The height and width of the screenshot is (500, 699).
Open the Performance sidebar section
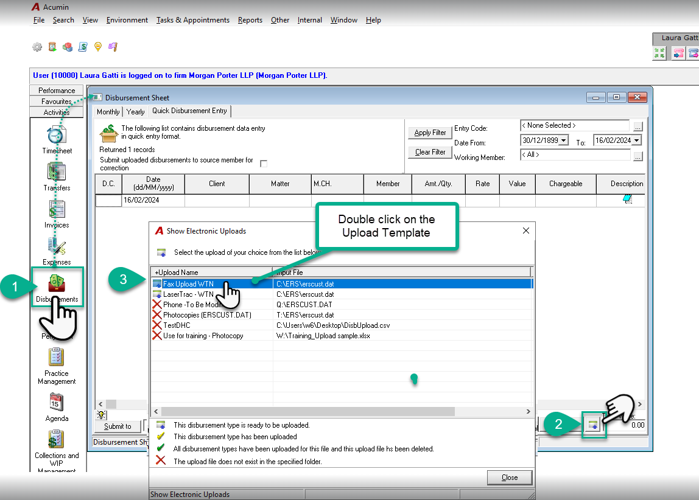click(57, 91)
